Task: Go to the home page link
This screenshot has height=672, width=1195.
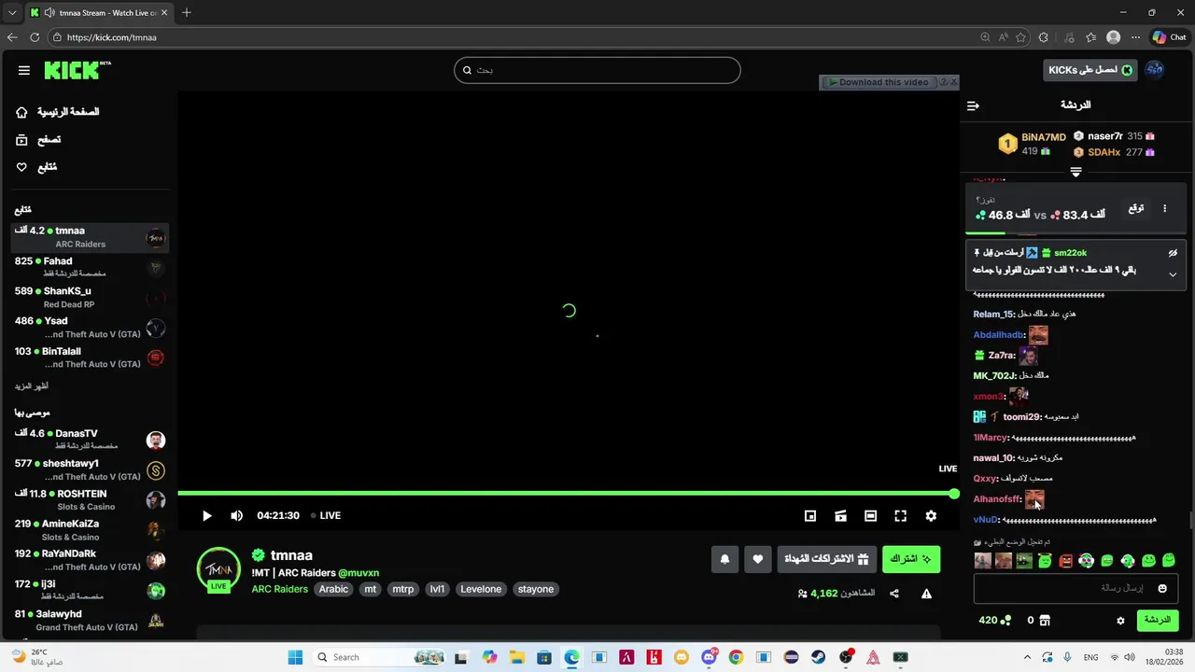Action: click(58, 112)
